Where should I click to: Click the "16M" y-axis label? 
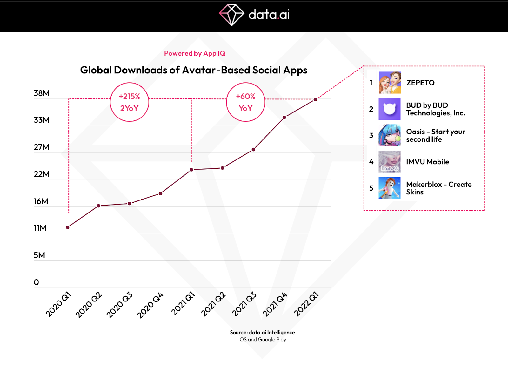coord(41,201)
